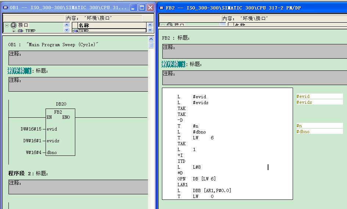Click up arrow of OB1 interface tree scrollbar
This screenshot has height=209, width=347.
(66, 25)
